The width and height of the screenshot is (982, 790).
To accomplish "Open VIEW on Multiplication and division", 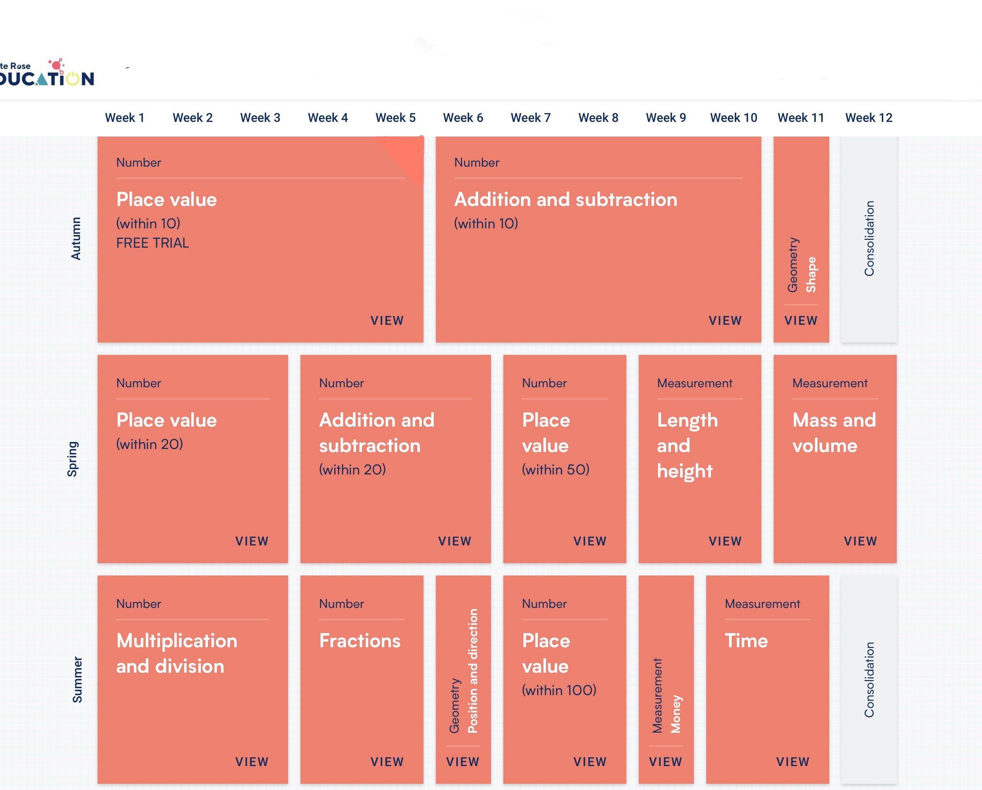I will (251, 761).
